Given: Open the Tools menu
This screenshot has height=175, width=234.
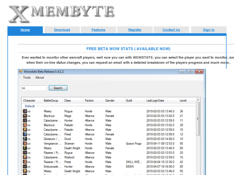Looking at the screenshot, I should click(27, 77).
